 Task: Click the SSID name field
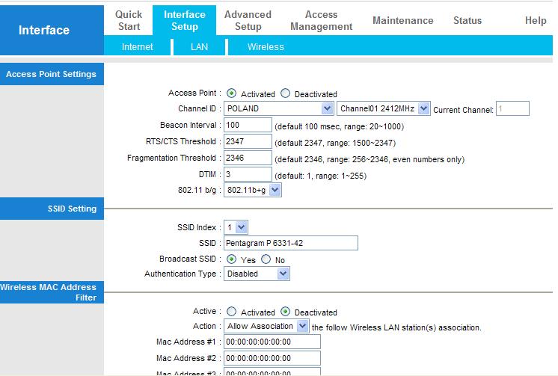pyautogui.click(x=291, y=243)
